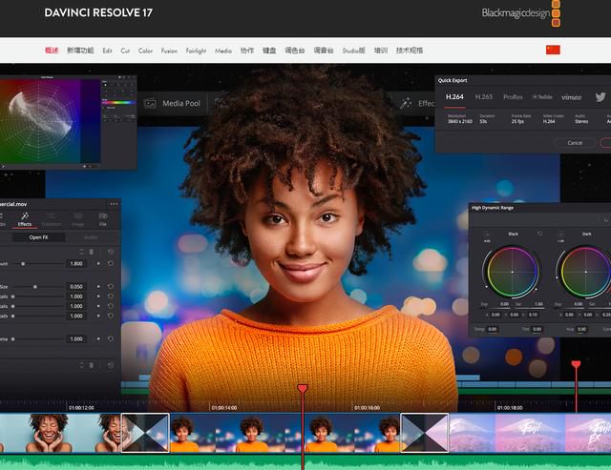Open the 新增功能 navigation item

(80, 51)
